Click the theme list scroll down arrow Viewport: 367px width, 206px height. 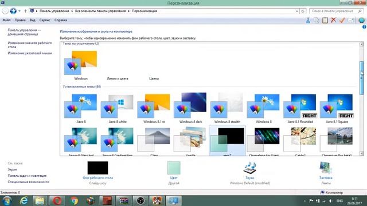pyautogui.click(x=362, y=153)
